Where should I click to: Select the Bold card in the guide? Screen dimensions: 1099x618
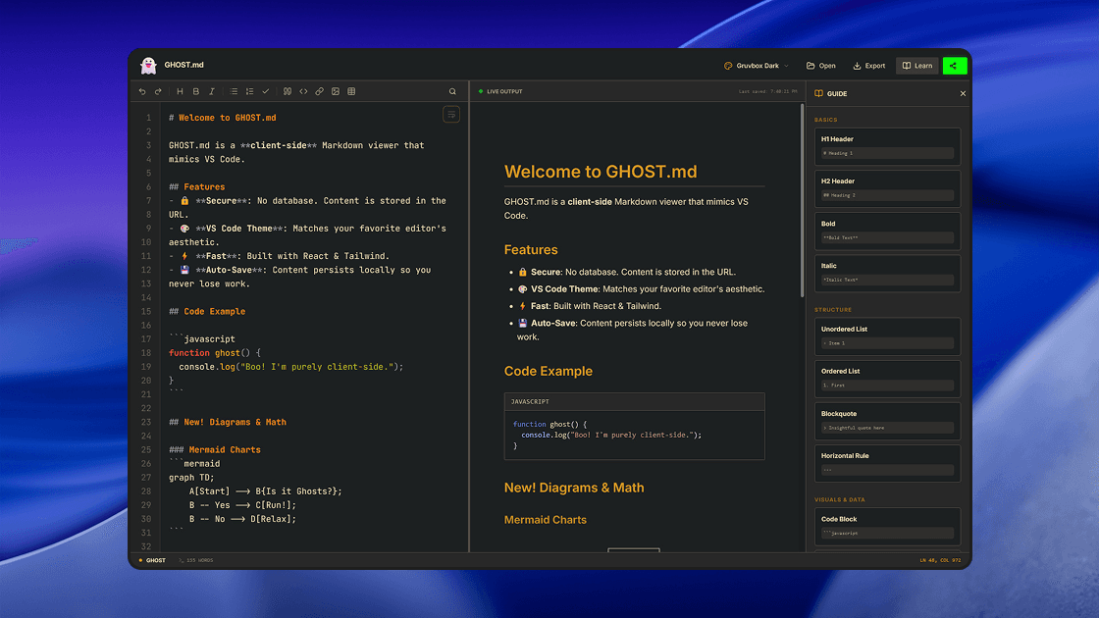(887, 232)
